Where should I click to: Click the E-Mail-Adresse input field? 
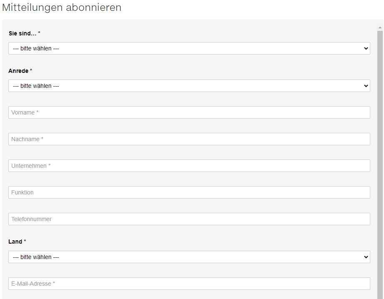[x=189, y=284]
